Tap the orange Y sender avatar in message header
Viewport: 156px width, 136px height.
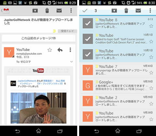coord(9,52)
